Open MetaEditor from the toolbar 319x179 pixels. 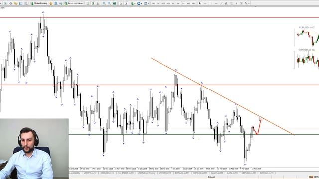pos(51,3)
